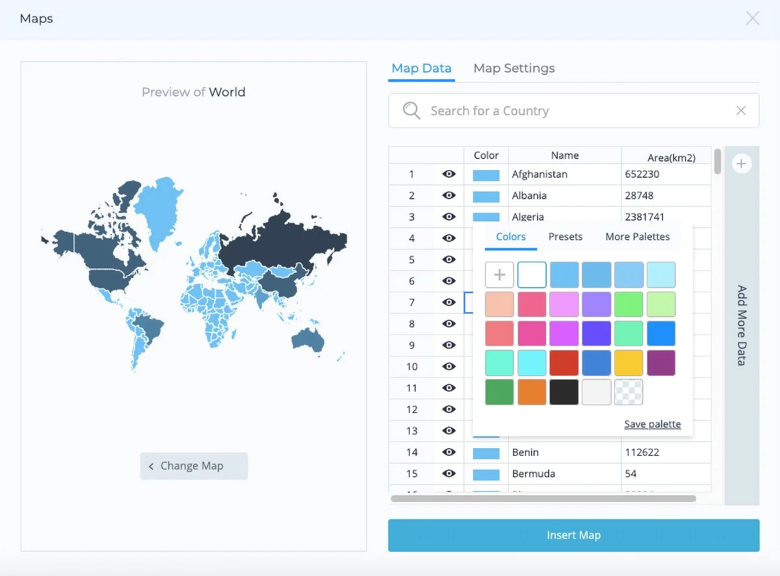Select the Map Data tab
Viewport: 780px width, 576px height.
[x=421, y=68]
